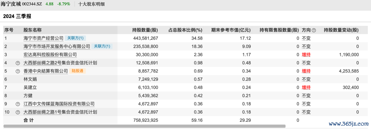
Task: Click question icon next to 大西部丝绸之路1号集合资金信托计划
Action: click(18, 112)
